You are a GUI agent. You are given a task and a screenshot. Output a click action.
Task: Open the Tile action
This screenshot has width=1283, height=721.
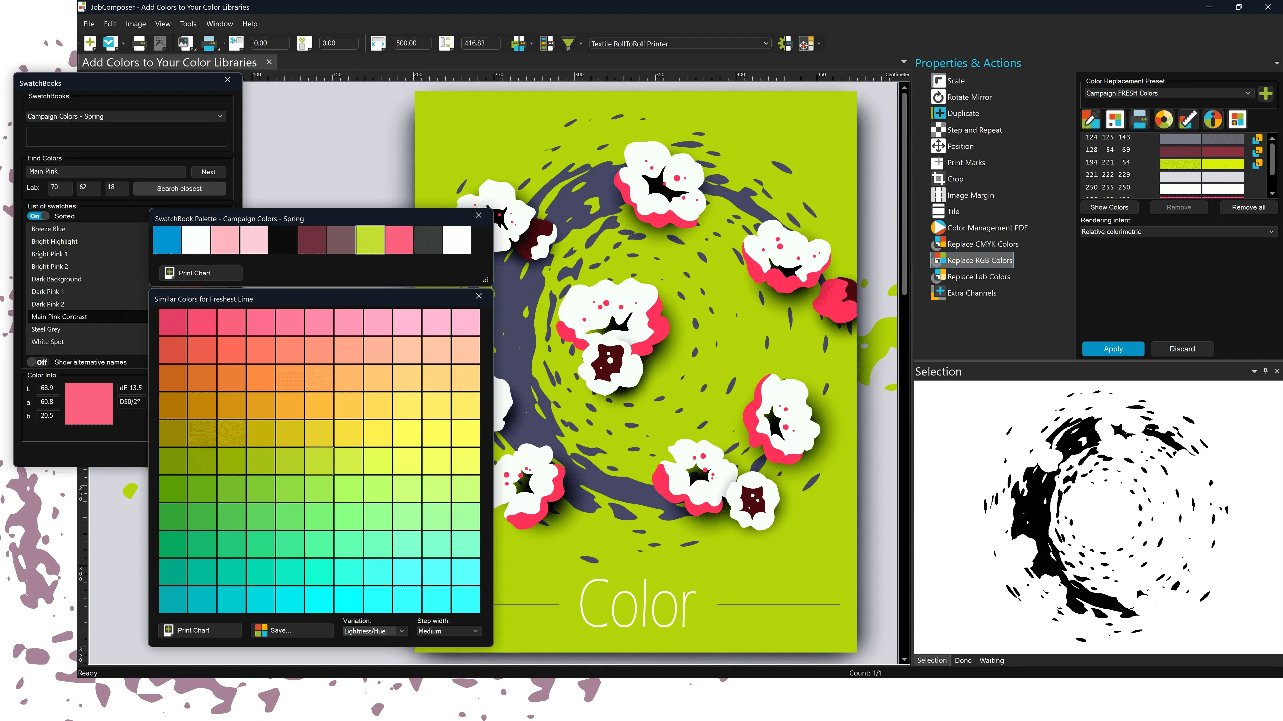click(x=945, y=212)
